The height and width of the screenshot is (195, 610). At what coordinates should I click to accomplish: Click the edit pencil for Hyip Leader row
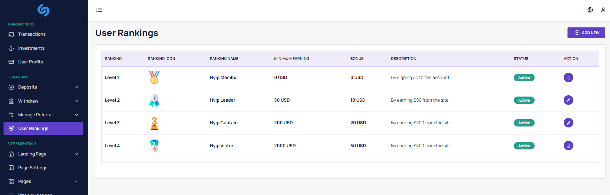click(568, 100)
